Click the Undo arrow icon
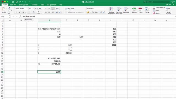 pyautogui.click(x=20, y=2)
